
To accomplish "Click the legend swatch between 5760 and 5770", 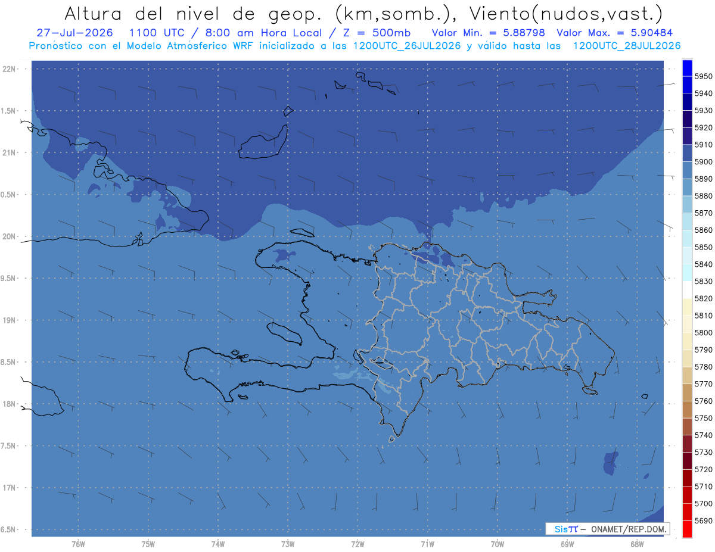I will point(687,392).
